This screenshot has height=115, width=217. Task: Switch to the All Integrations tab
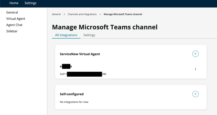pos(66,35)
